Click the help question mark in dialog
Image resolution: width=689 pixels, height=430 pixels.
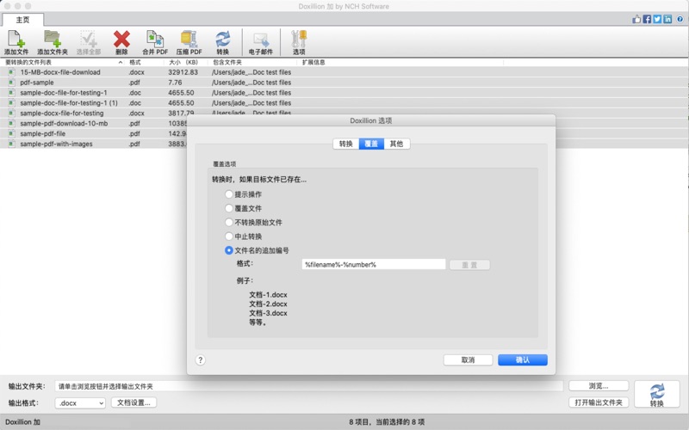pos(201,360)
